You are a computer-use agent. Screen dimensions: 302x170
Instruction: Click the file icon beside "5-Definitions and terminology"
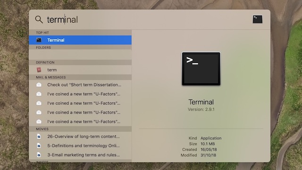(39, 146)
